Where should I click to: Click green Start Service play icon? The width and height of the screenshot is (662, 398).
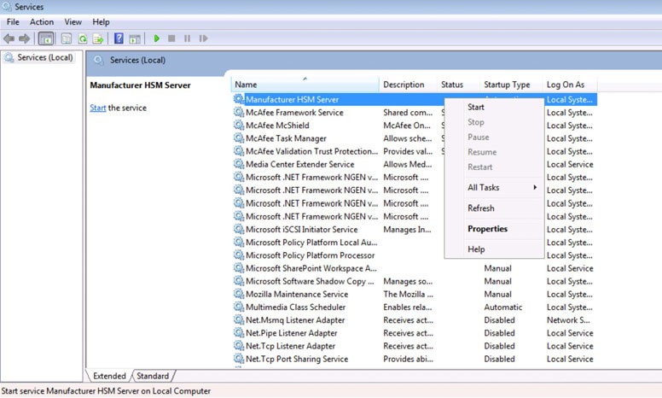pos(157,38)
